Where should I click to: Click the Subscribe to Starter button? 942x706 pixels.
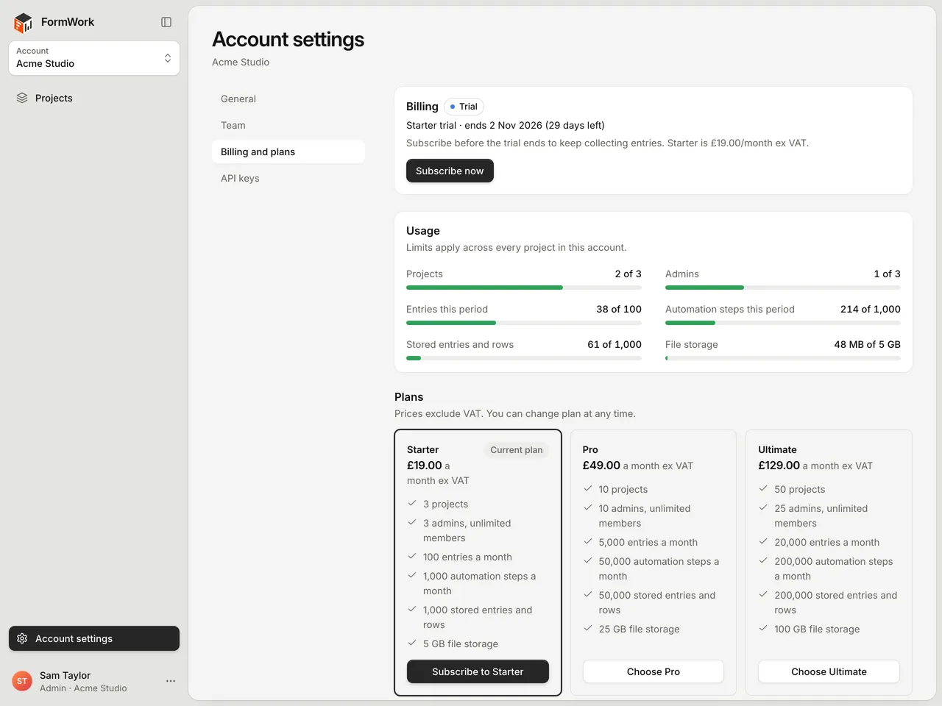pos(478,671)
